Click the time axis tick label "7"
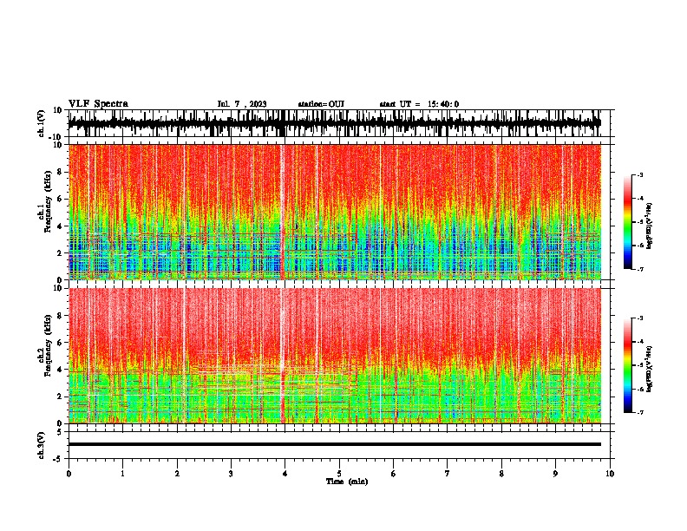 448,474
